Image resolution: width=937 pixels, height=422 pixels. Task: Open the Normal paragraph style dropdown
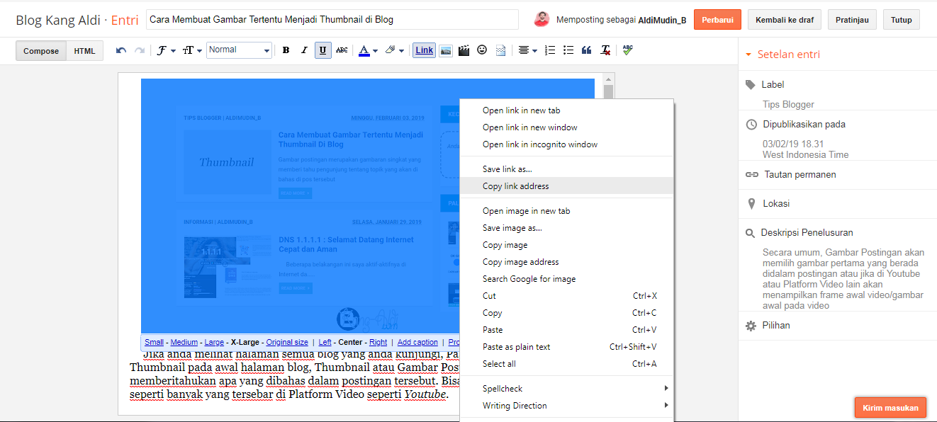[239, 50]
